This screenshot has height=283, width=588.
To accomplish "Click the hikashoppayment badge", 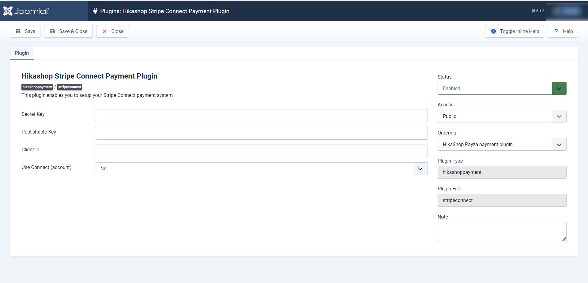I will click(x=37, y=87).
